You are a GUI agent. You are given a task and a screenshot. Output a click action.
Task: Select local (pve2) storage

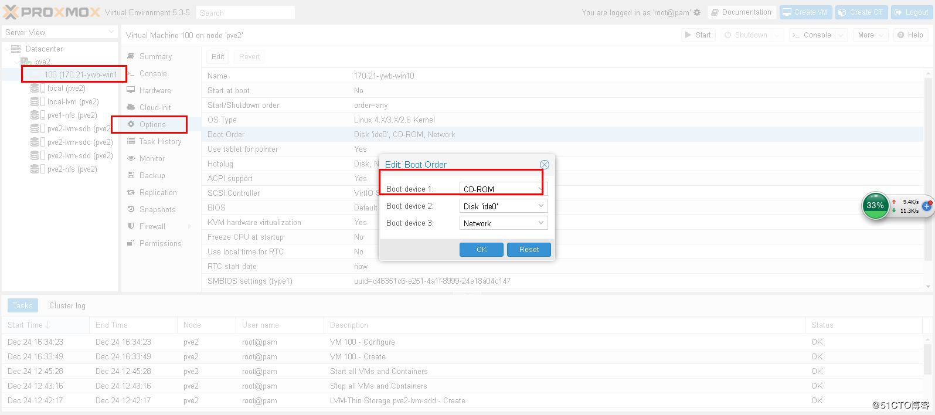click(66, 89)
